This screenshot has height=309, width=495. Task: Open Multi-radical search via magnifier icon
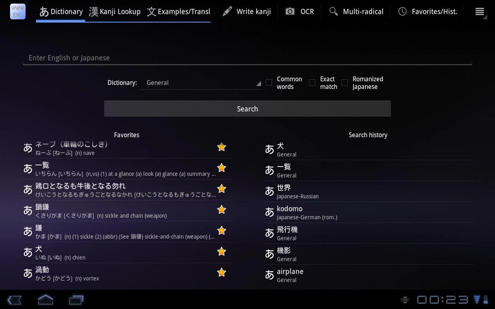[x=333, y=11]
